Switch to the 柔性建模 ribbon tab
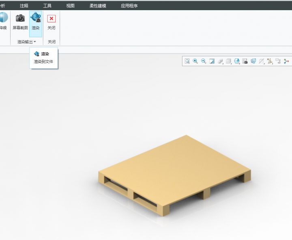This screenshot has height=240, width=292. pyautogui.click(x=98, y=6)
